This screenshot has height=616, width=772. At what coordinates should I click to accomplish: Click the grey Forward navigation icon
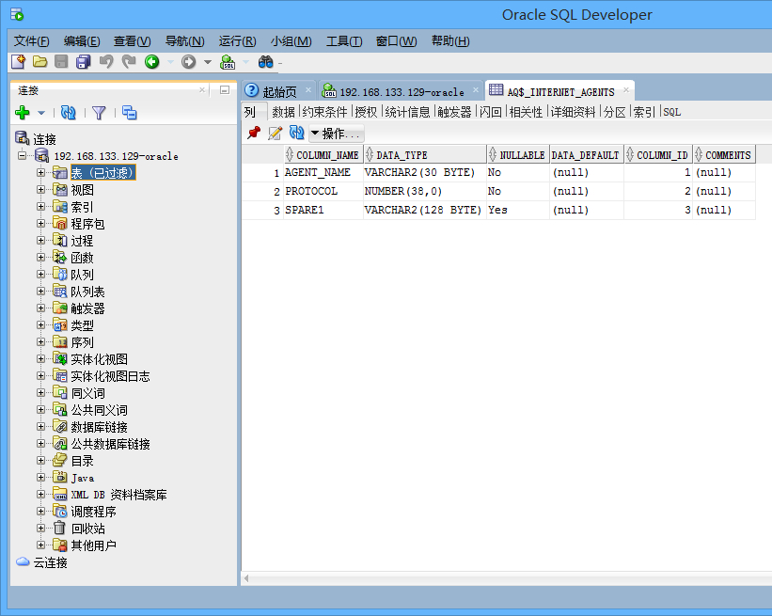[x=189, y=62]
